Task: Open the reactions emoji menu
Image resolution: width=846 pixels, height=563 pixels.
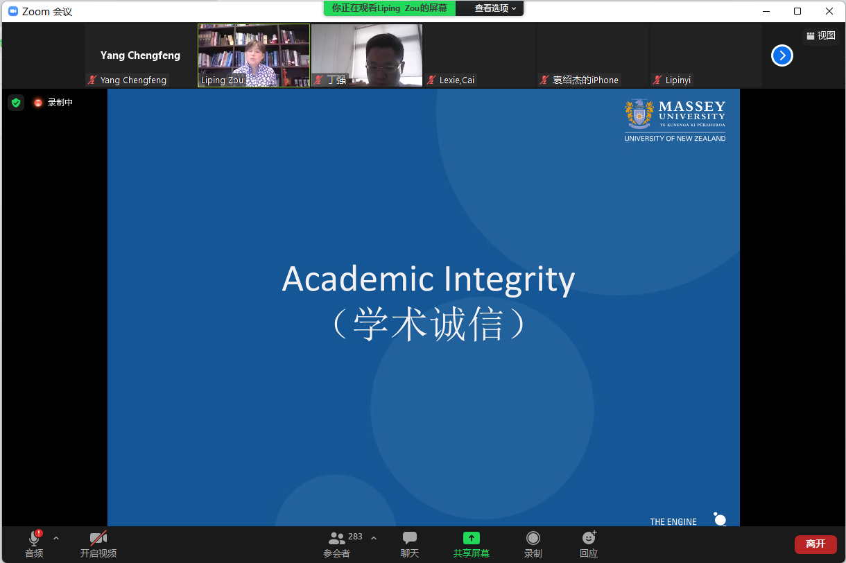Action: click(x=589, y=539)
